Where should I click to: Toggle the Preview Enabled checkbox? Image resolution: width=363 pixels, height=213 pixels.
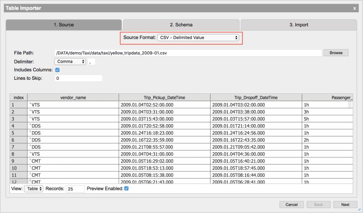click(127, 189)
